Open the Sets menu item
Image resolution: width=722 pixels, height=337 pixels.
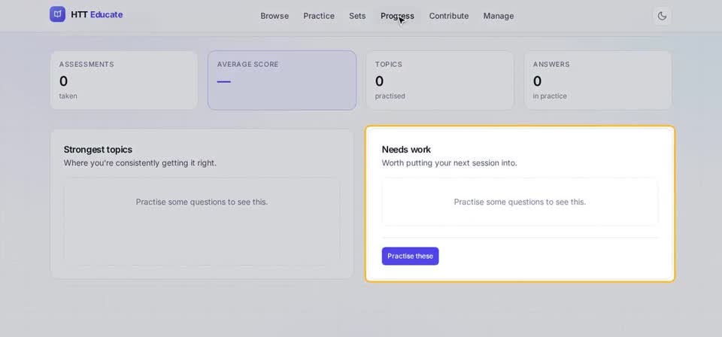(x=357, y=16)
